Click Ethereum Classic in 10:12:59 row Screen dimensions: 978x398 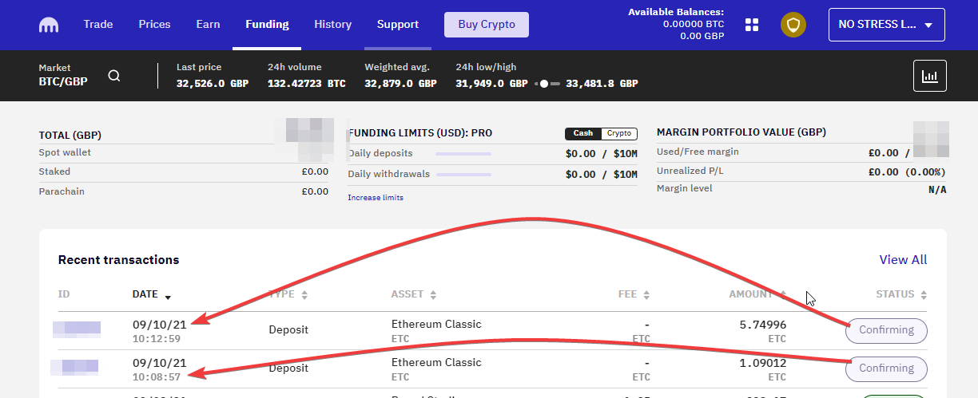pos(436,325)
